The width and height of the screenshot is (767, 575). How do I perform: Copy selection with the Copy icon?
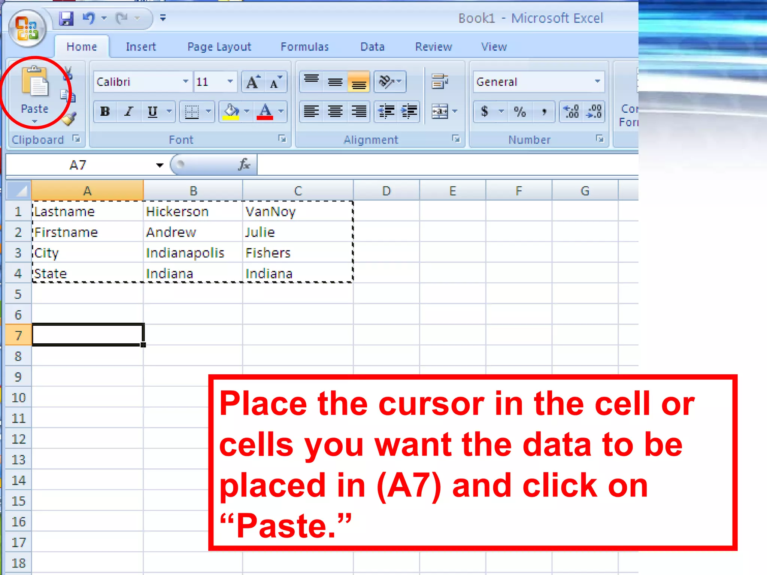[x=69, y=96]
